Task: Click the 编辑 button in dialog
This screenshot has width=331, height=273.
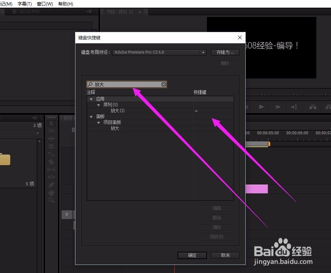Action: 217,208
